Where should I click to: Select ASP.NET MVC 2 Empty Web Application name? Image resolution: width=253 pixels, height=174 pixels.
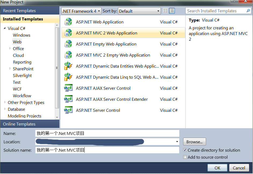click(x=113, y=55)
